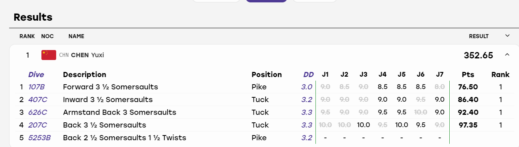
Task: Click the Pts column header
Action: tap(468, 75)
